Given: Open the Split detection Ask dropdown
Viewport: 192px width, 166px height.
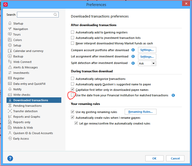Looking at the screenshot, I should pyautogui.click(x=147, y=63).
